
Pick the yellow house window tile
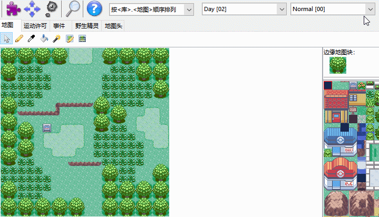click(353, 98)
